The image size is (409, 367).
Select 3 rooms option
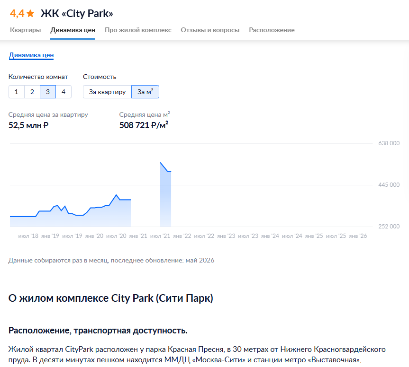click(x=48, y=92)
